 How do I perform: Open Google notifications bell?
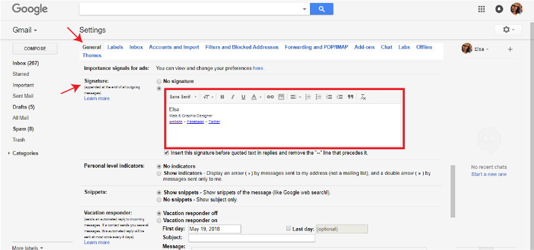499,9
